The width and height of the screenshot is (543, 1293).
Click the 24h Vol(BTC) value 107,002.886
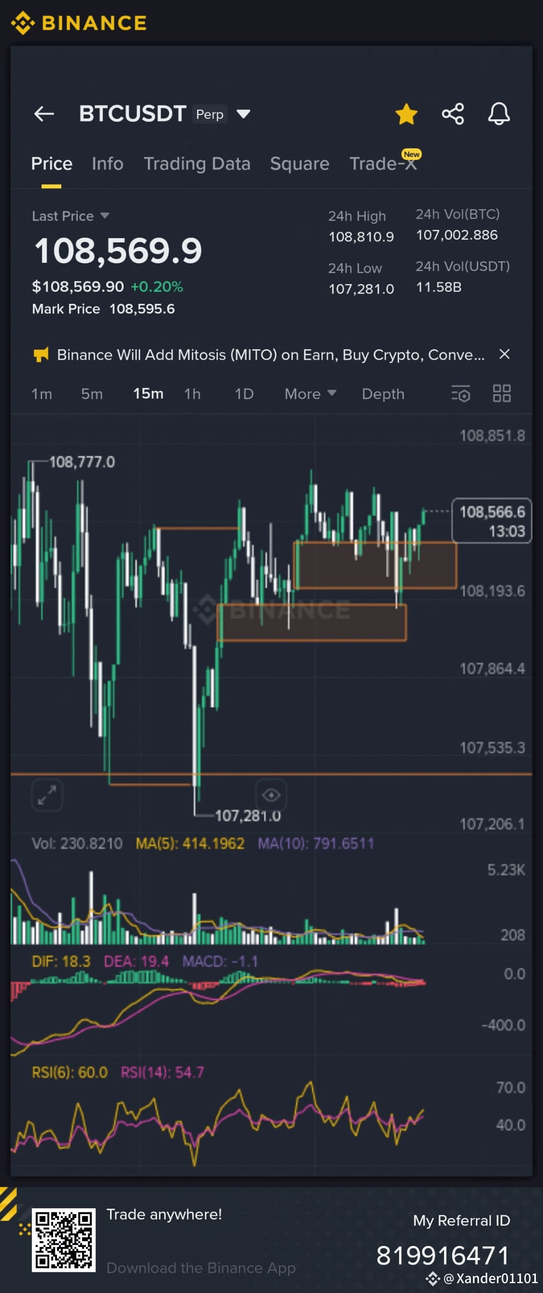pyautogui.click(x=457, y=235)
